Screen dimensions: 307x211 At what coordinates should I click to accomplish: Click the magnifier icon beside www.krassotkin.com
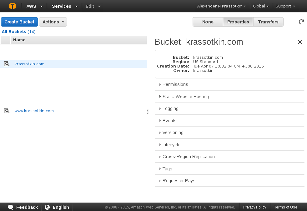point(7,111)
